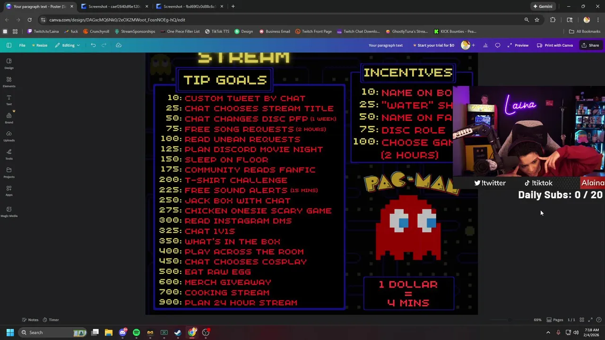Undo the last action in Canva
The image size is (605, 340).
[93, 45]
